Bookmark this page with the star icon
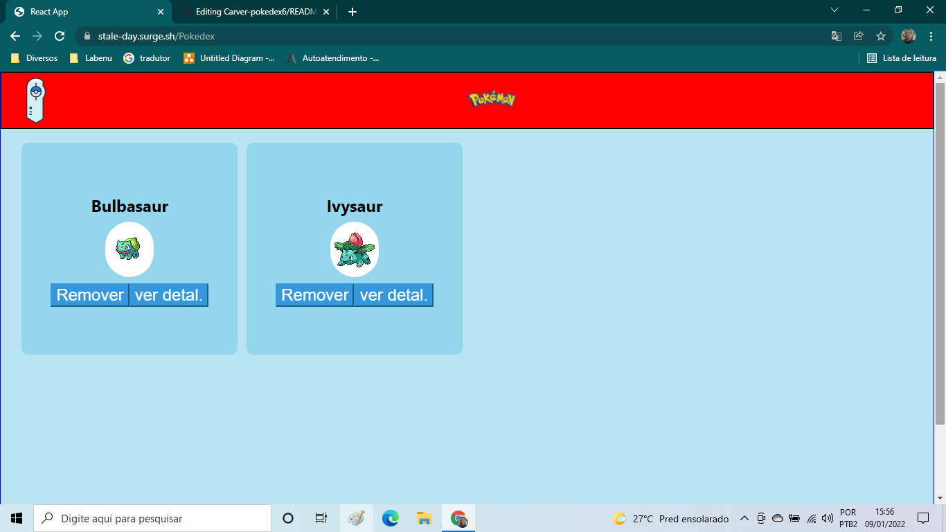 881,36
